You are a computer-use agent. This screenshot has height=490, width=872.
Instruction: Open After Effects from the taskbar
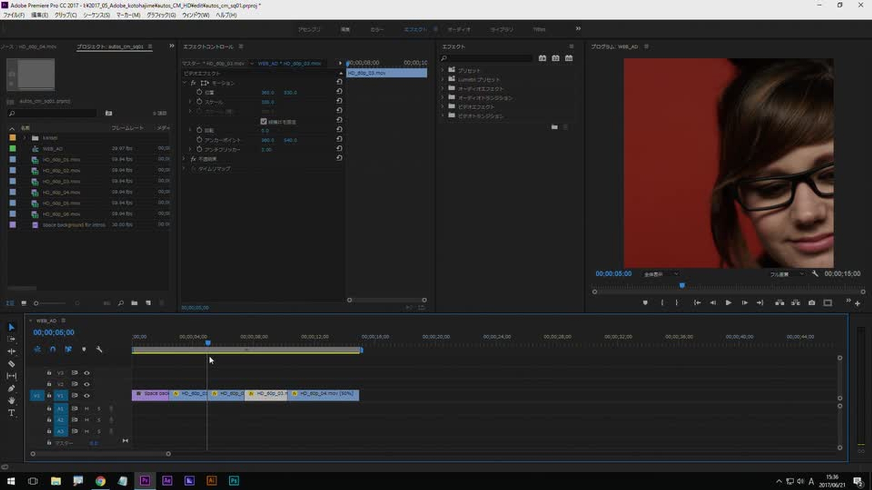(x=167, y=481)
